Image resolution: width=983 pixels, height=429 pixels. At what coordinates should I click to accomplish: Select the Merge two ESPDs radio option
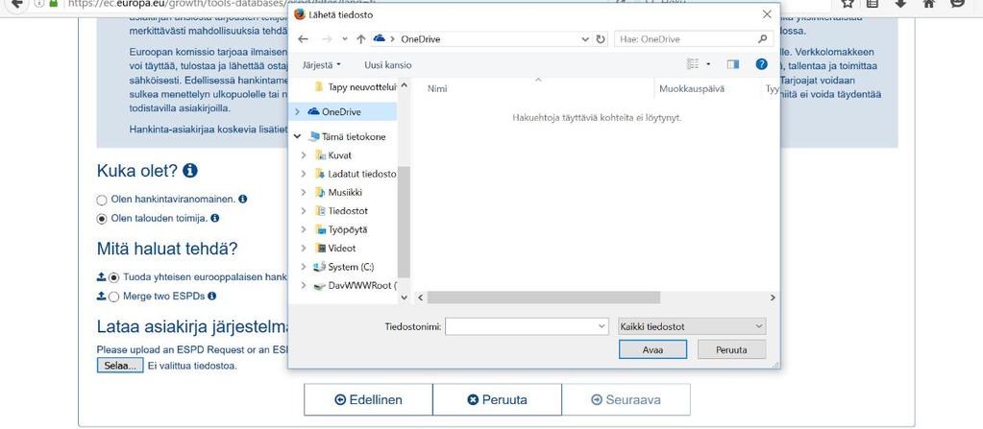click(113, 297)
